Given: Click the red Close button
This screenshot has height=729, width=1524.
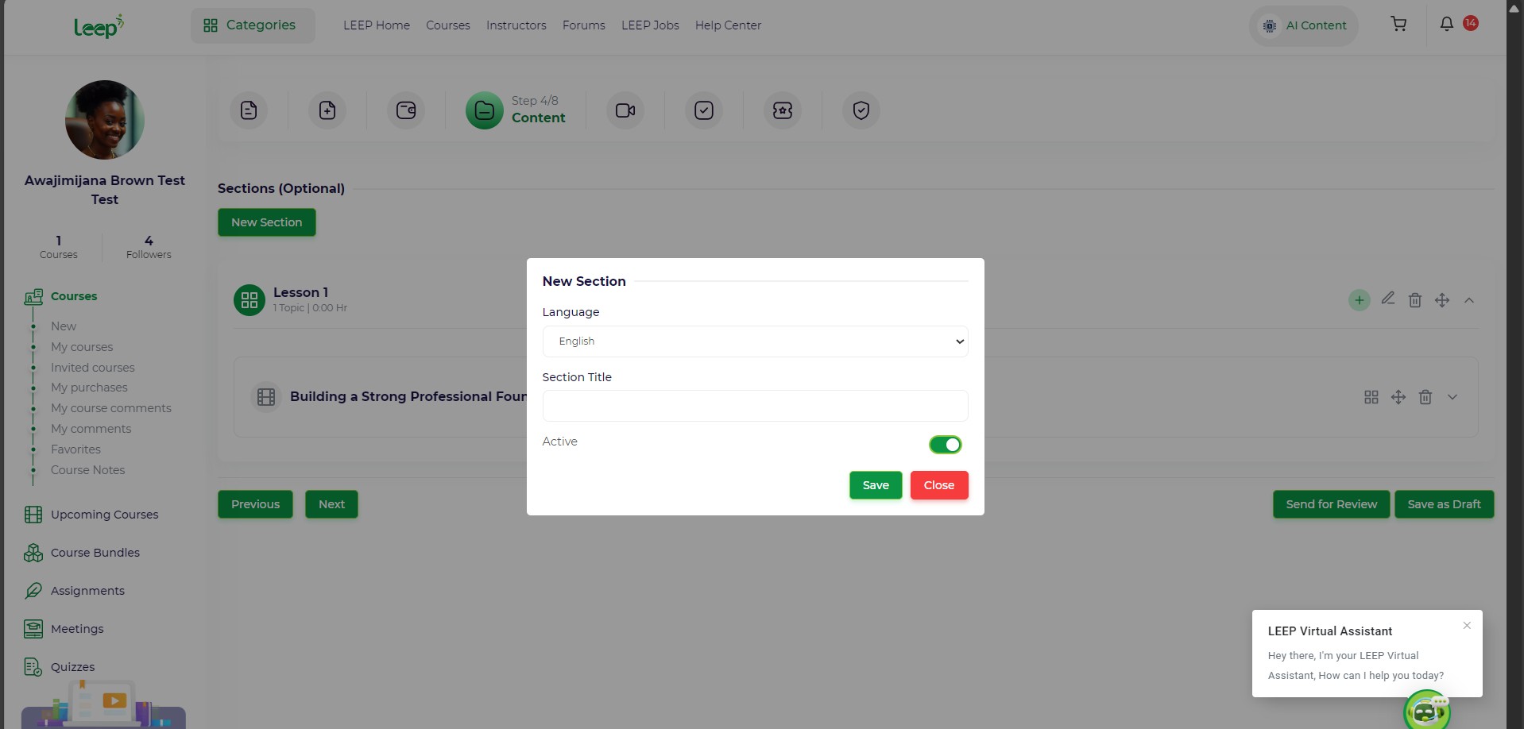Looking at the screenshot, I should pos(938,485).
